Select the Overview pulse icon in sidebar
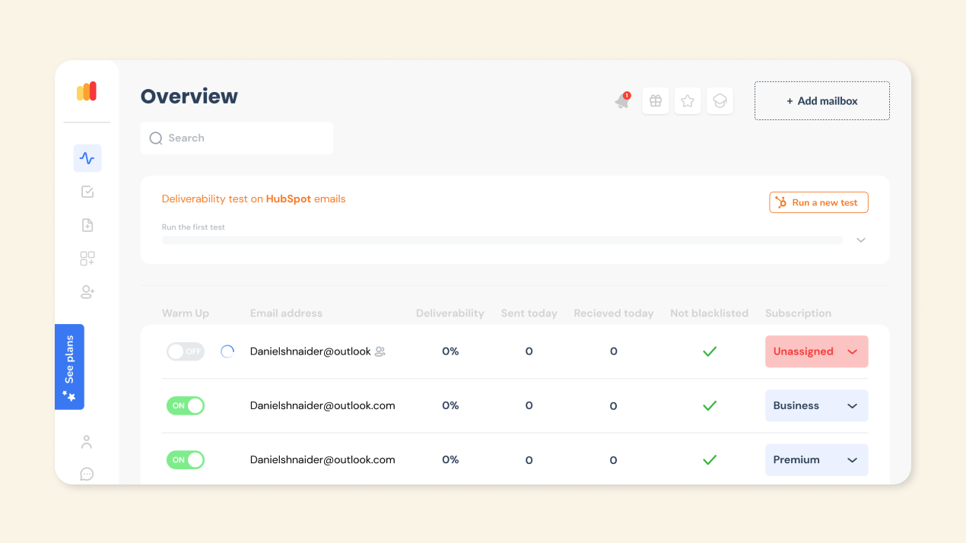Image resolution: width=966 pixels, height=543 pixels. tap(87, 157)
